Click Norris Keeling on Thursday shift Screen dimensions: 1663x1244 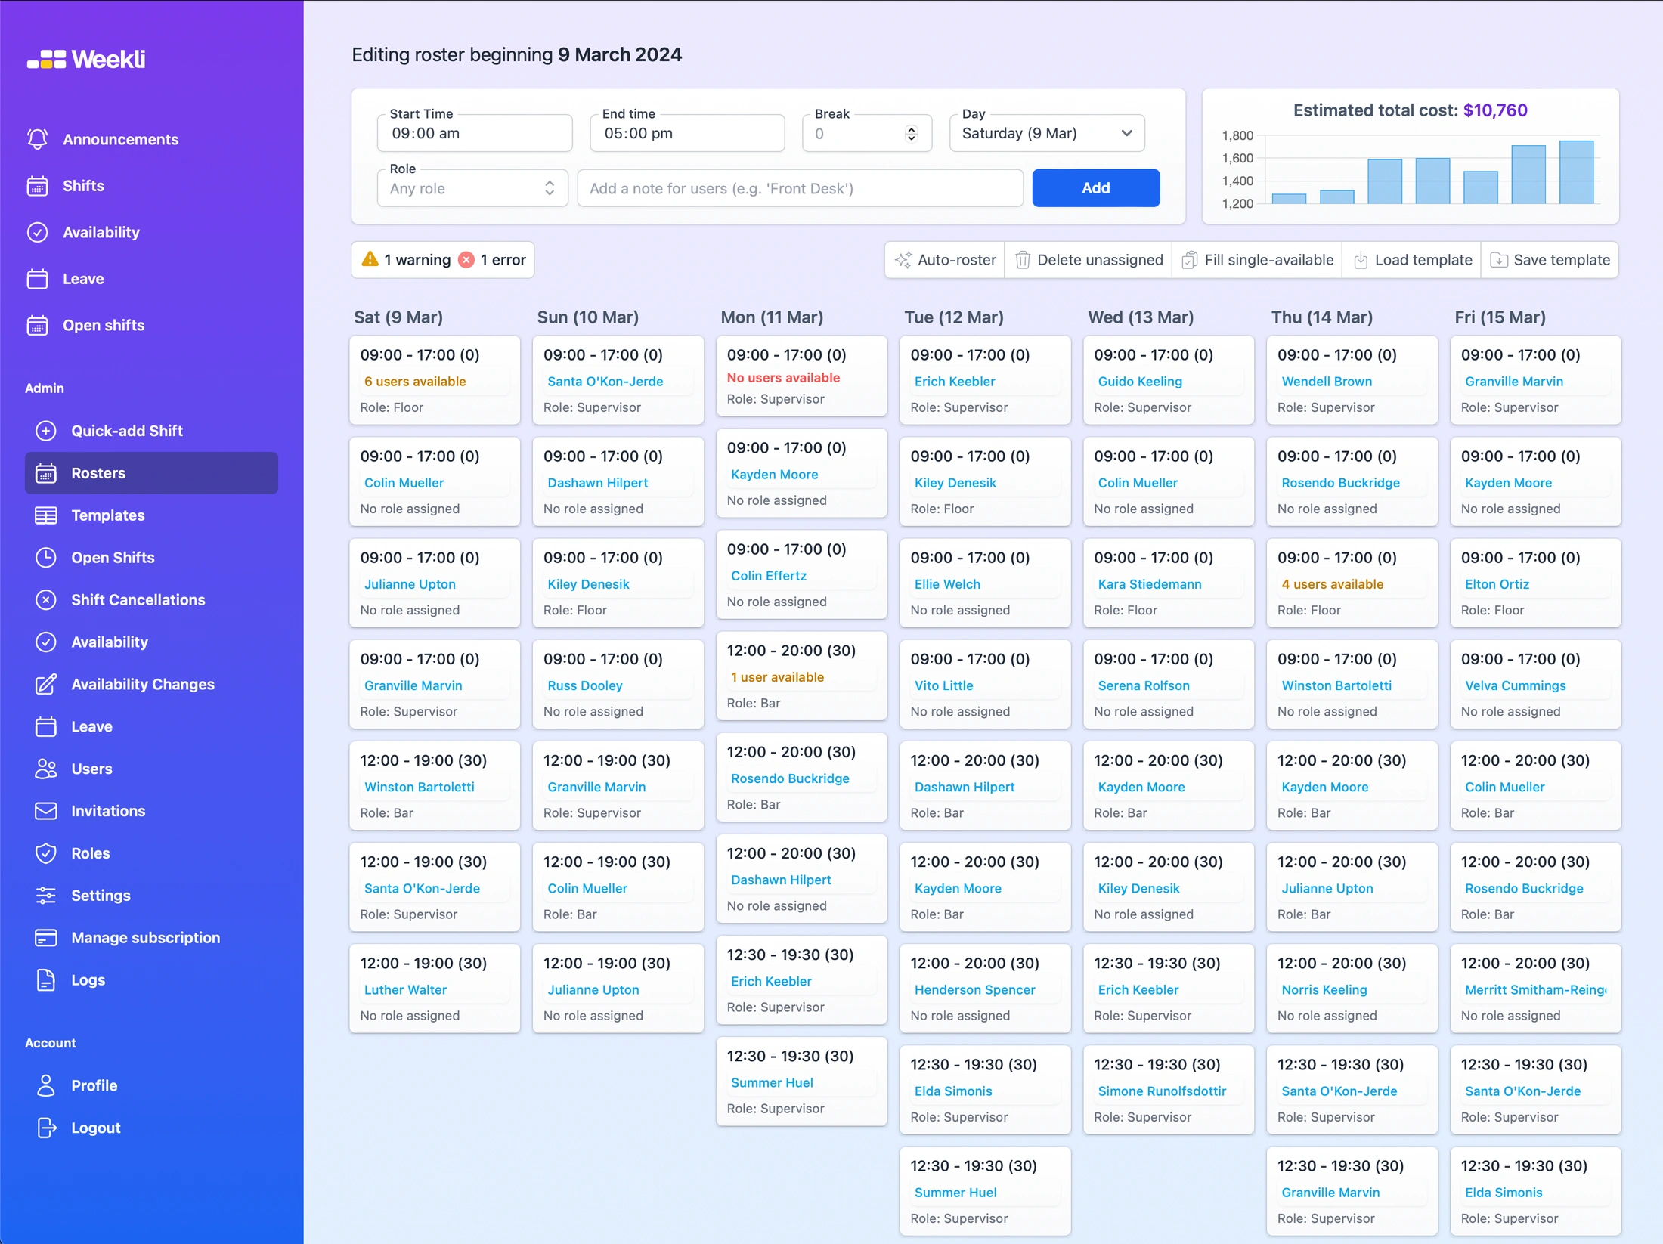coord(1324,990)
